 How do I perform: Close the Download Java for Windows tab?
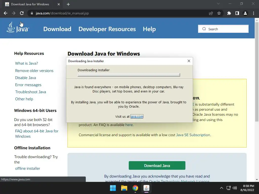(x=59, y=4)
